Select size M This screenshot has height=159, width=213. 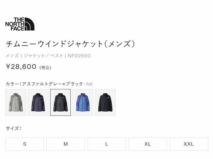(x=66, y=144)
